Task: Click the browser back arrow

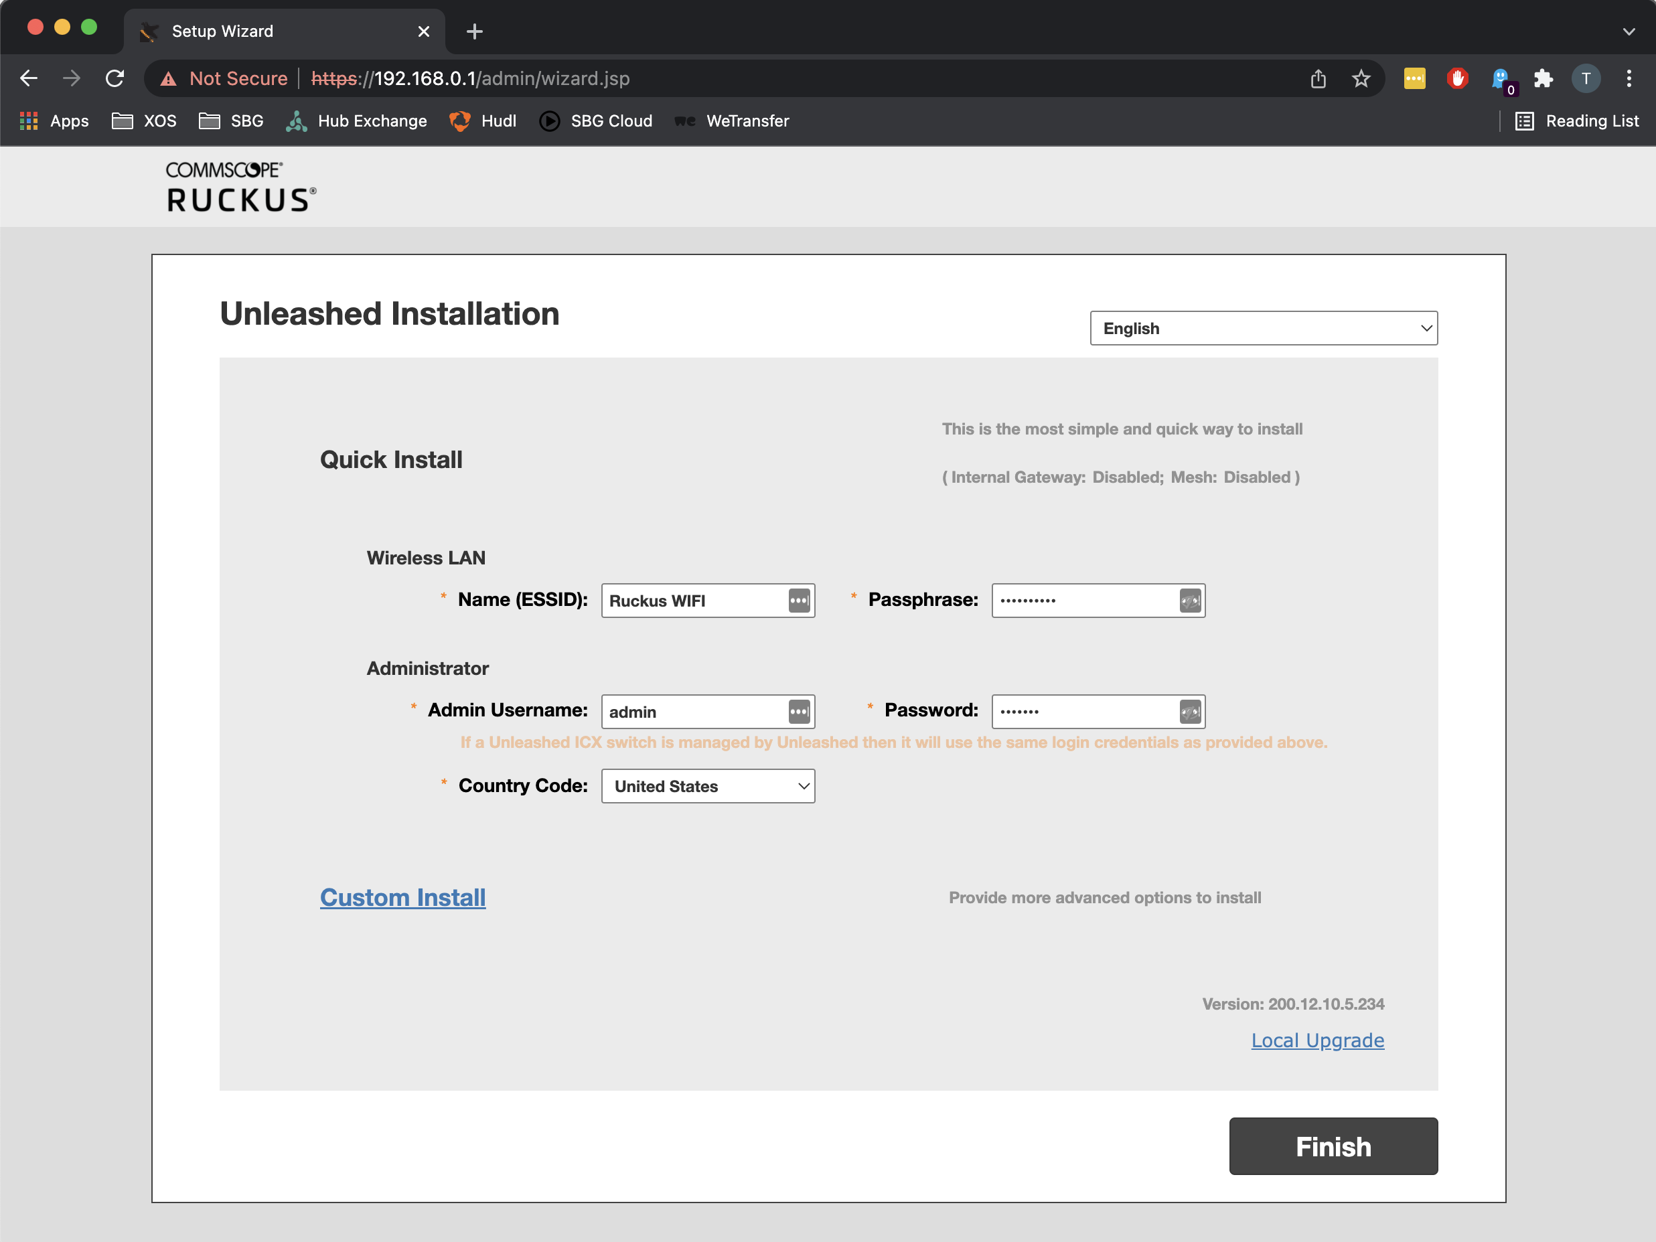Action: pos(28,78)
